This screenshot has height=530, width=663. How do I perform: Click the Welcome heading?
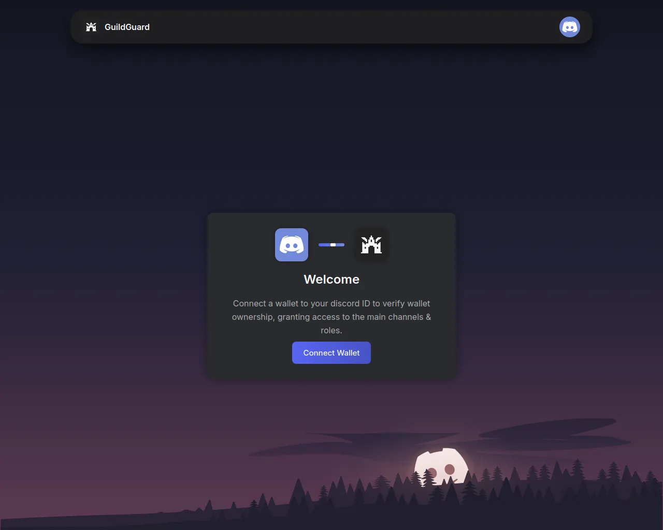click(331, 279)
